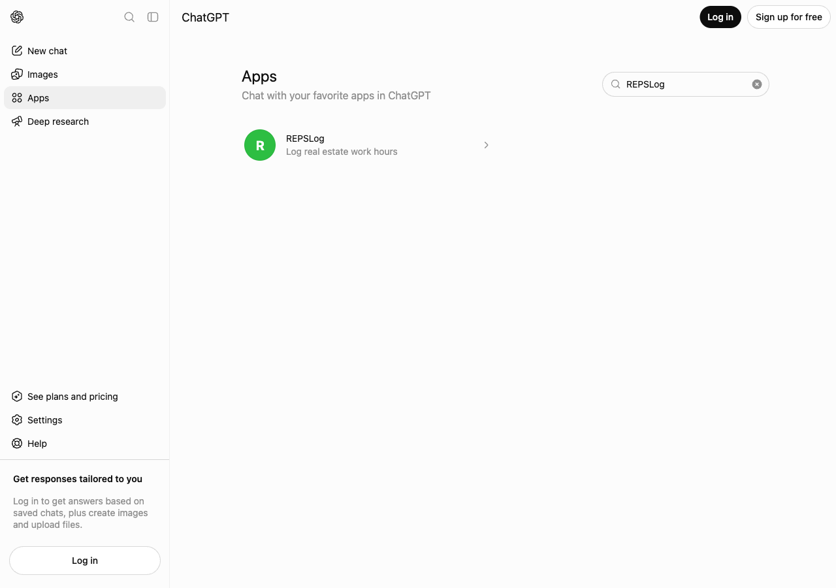
Task: Click 'Get responses tailored to you' heading
Action: click(78, 479)
